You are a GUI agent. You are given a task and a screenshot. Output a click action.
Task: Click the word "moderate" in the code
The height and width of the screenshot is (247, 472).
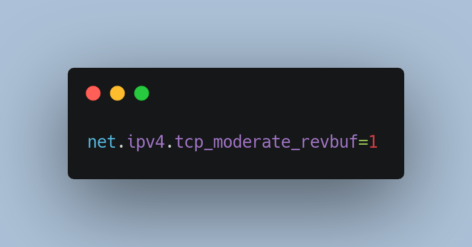pos(252,142)
